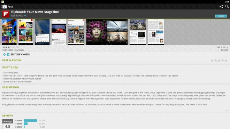Expand the description with the down chevron

(x=227, y=111)
